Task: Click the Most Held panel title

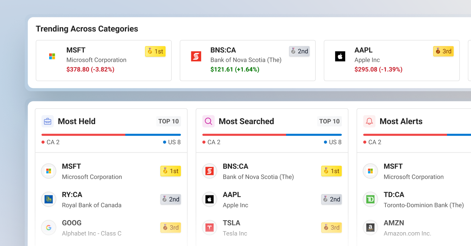Action: tap(77, 121)
